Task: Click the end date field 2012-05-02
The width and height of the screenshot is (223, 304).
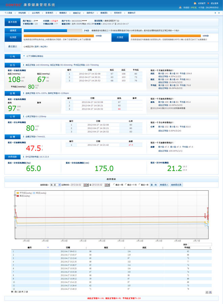Action: click(x=98, y=185)
